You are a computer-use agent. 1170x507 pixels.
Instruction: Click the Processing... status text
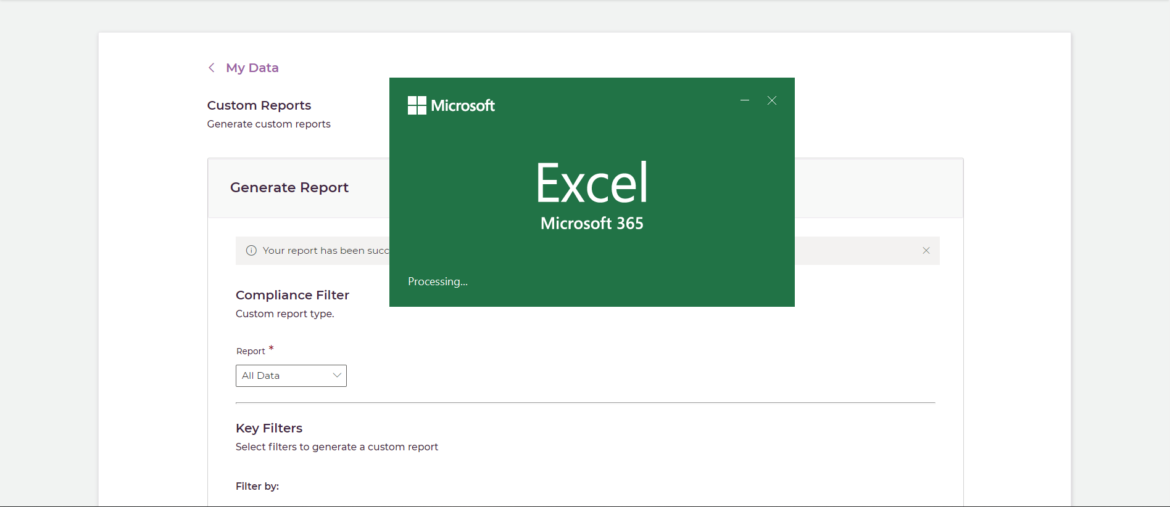438,282
